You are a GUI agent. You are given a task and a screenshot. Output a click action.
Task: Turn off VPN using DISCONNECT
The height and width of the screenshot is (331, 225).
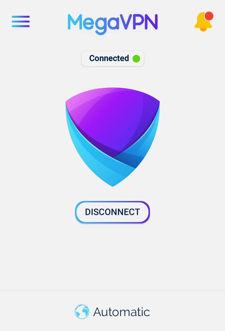click(x=112, y=212)
